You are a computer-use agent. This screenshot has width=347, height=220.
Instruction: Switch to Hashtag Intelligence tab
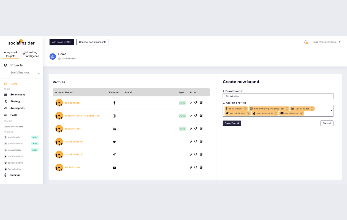32,54
